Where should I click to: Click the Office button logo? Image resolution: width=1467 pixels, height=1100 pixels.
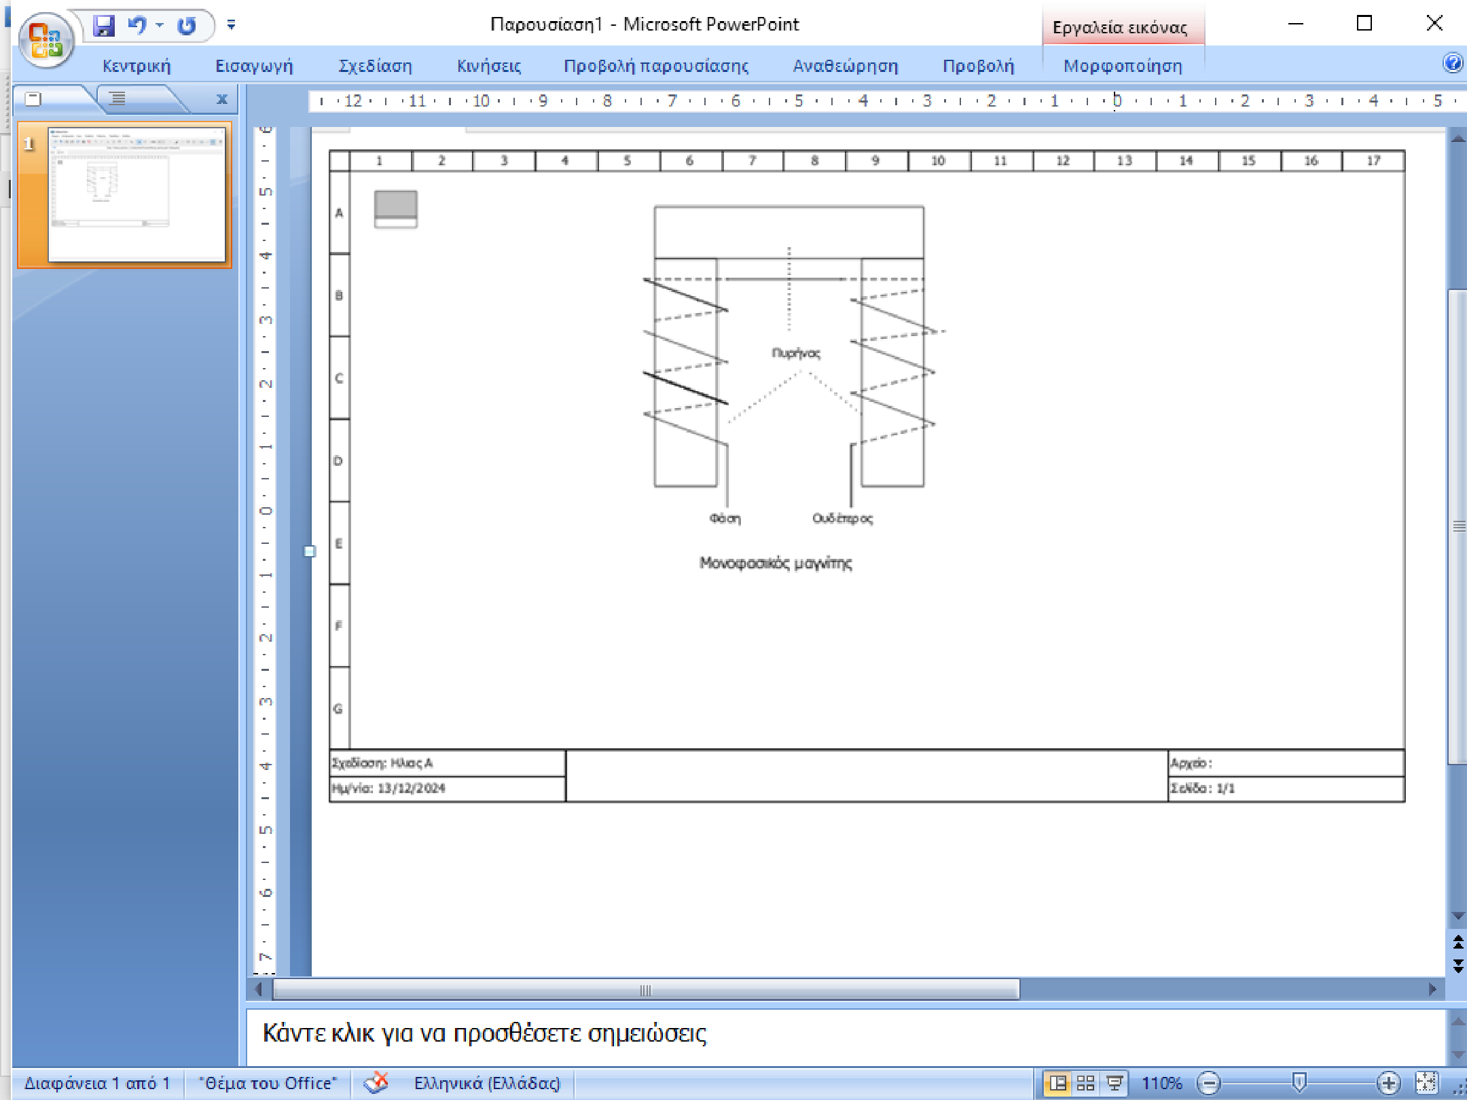[x=46, y=39]
